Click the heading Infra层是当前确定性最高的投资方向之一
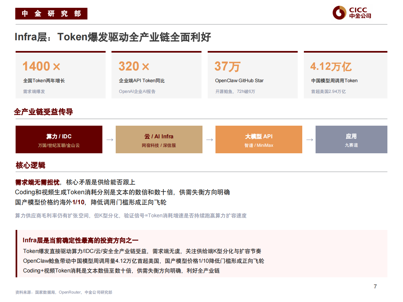This screenshot has width=403, height=302. click(81, 240)
